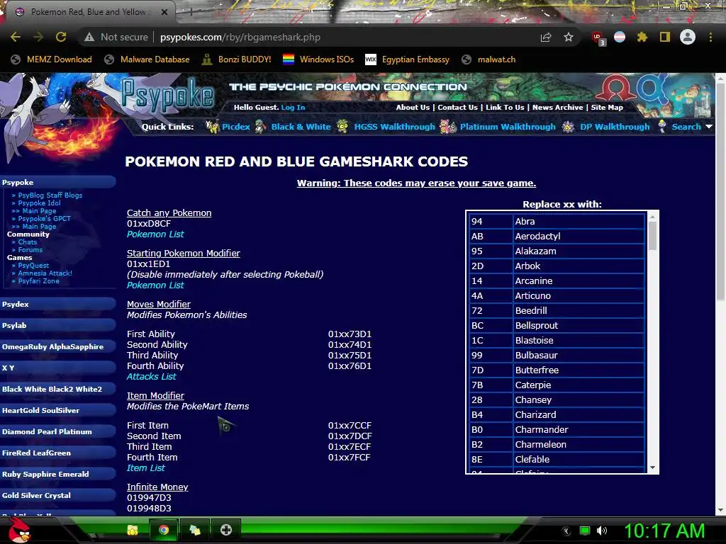Click the Pokemon list scrollbar down arrow
726x544 pixels.
(652, 467)
